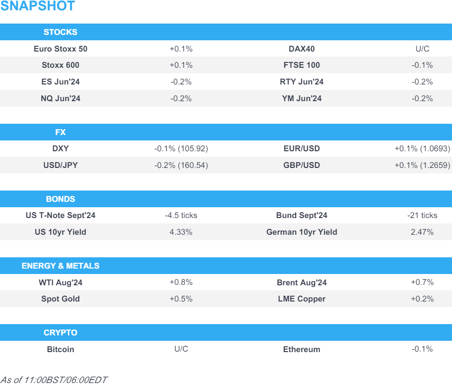Select the LME Copper label

point(301,299)
